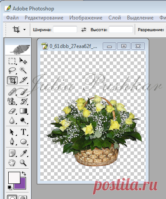The height and width of the screenshot is (199, 166).
Task: Close the document window 0_61dbb_27eaa62f
Action: click(x=138, y=46)
